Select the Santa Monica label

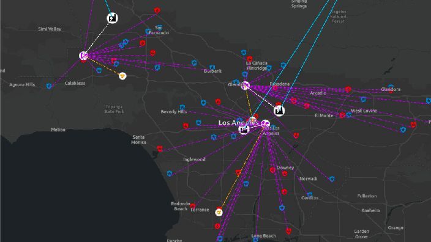(x=138, y=140)
